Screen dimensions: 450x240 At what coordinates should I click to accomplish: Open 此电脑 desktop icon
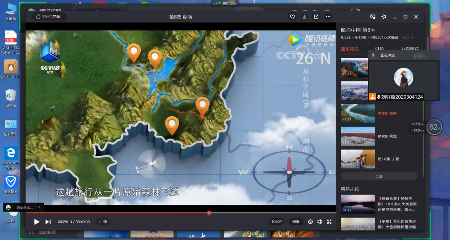[x=10, y=12]
